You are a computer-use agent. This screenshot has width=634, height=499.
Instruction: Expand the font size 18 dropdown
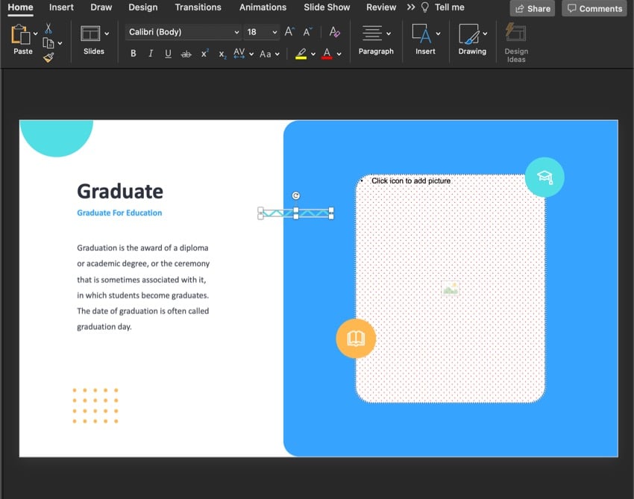point(274,32)
